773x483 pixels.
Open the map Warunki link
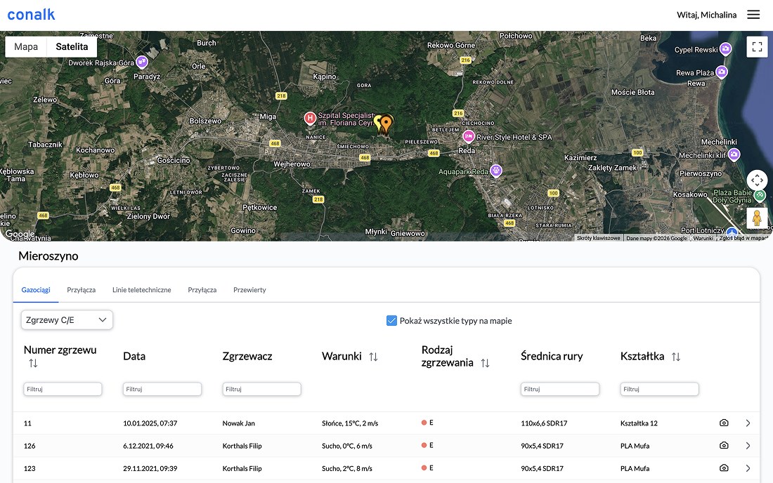coord(703,238)
